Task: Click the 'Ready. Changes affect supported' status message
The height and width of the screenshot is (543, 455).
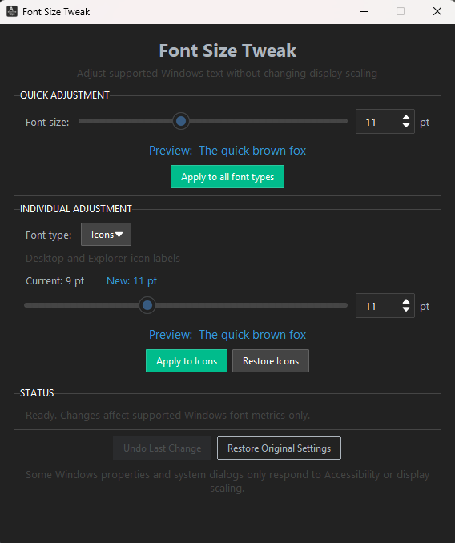Action: pyautogui.click(x=168, y=415)
